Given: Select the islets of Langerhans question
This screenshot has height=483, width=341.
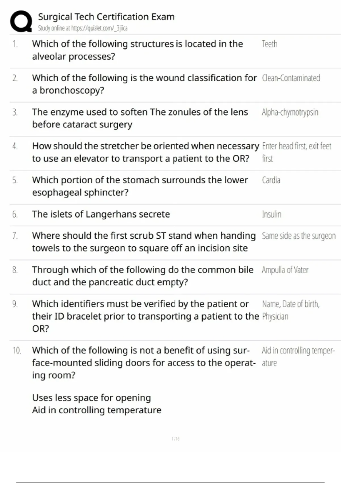Looking at the screenshot, I should (101, 214).
